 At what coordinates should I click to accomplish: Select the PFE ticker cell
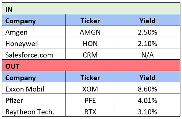pos(90,99)
